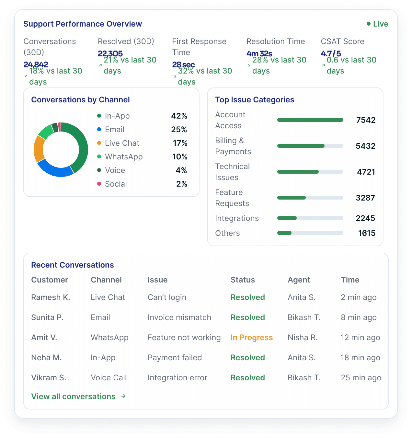Image resolution: width=412 pixels, height=438 pixels.
Task: Click the Agent column header
Action: tap(299, 280)
